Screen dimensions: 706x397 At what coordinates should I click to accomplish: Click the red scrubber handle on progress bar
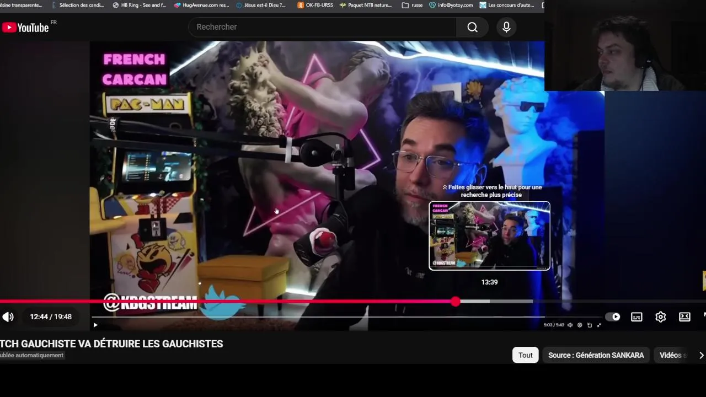(x=455, y=302)
